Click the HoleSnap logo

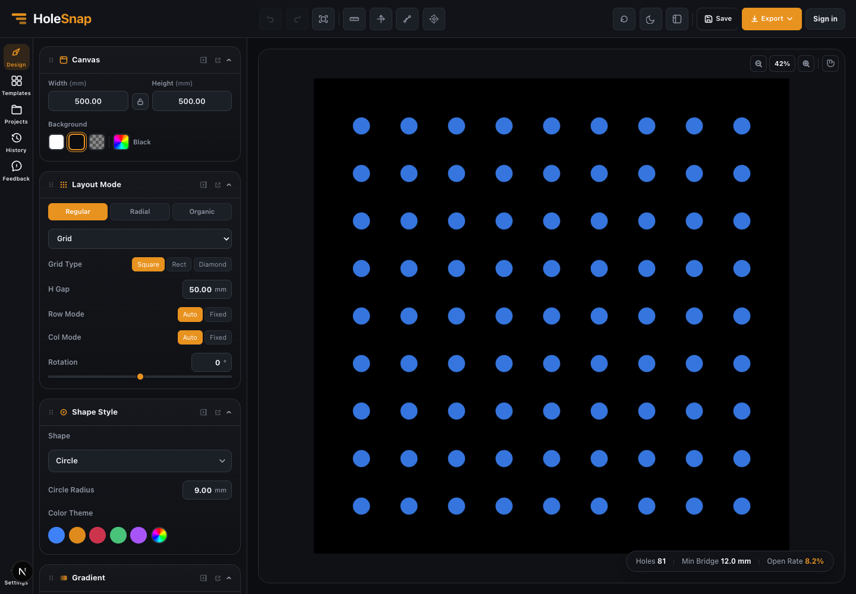click(52, 19)
